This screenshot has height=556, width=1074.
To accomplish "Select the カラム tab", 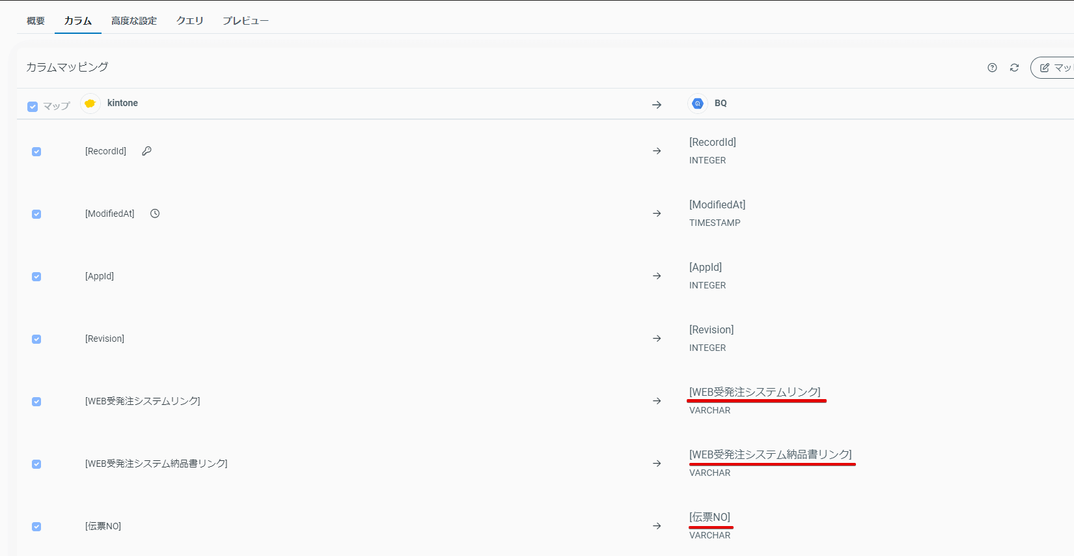I will point(78,21).
